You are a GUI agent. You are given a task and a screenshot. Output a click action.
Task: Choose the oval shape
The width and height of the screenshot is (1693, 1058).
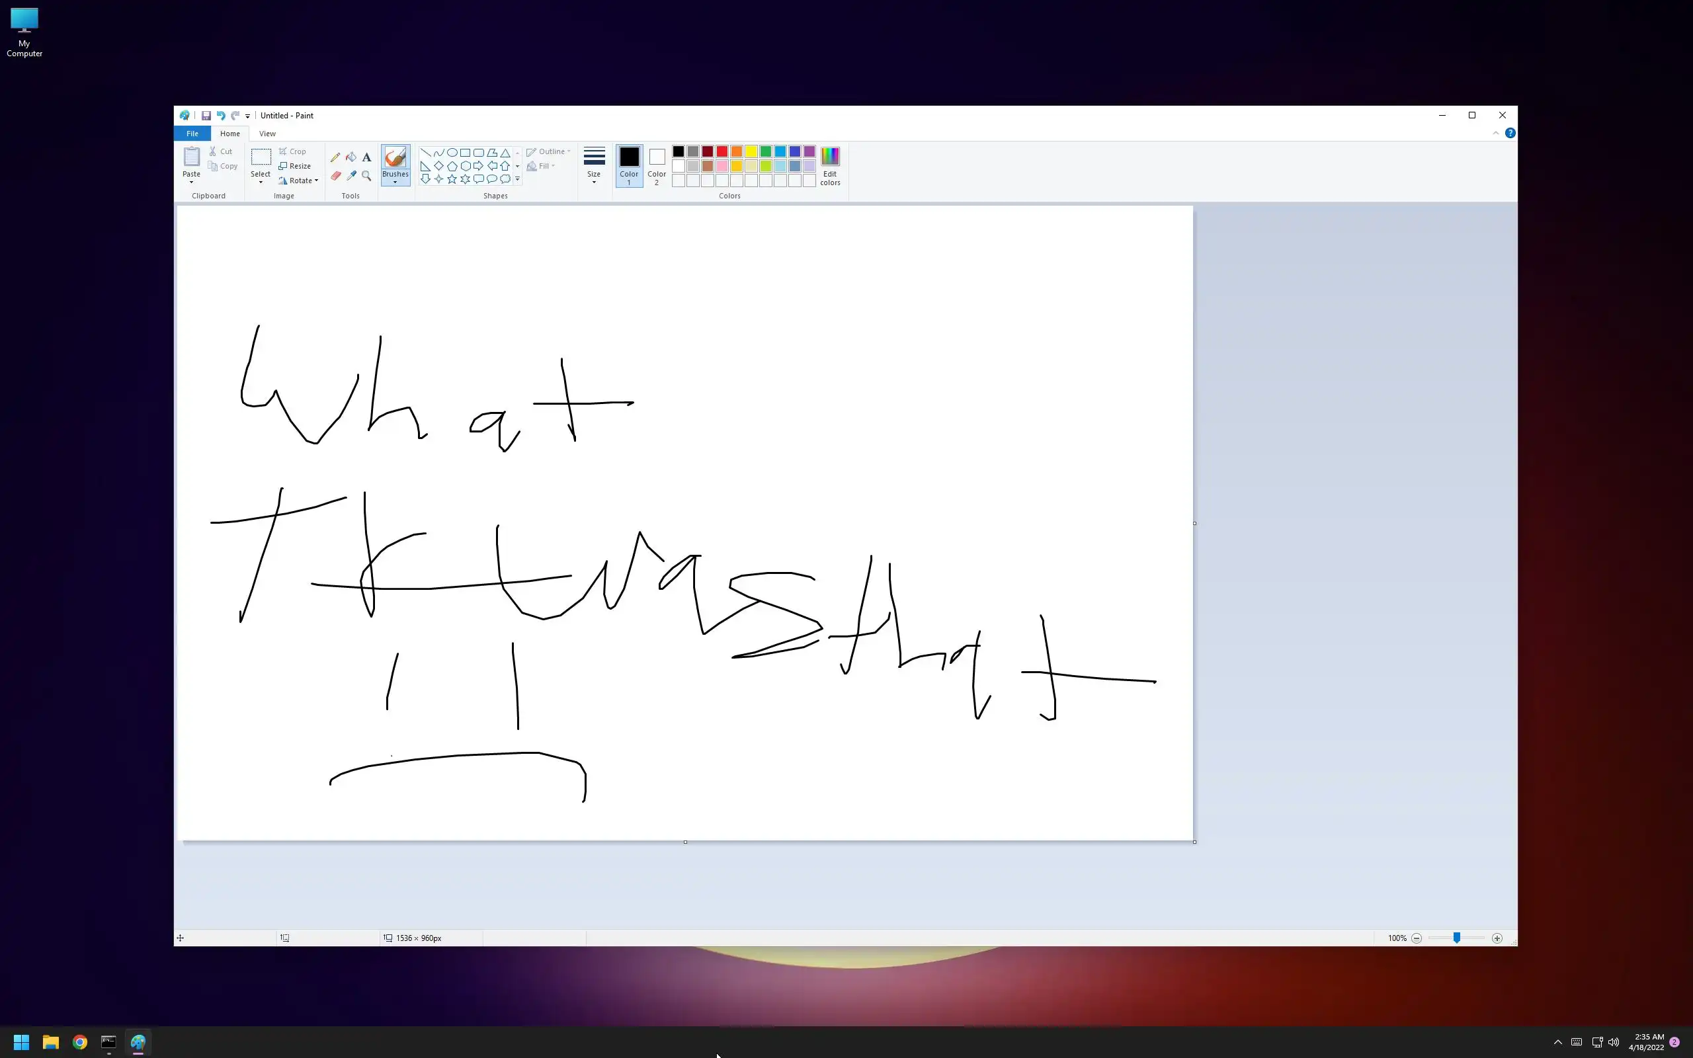(452, 153)
